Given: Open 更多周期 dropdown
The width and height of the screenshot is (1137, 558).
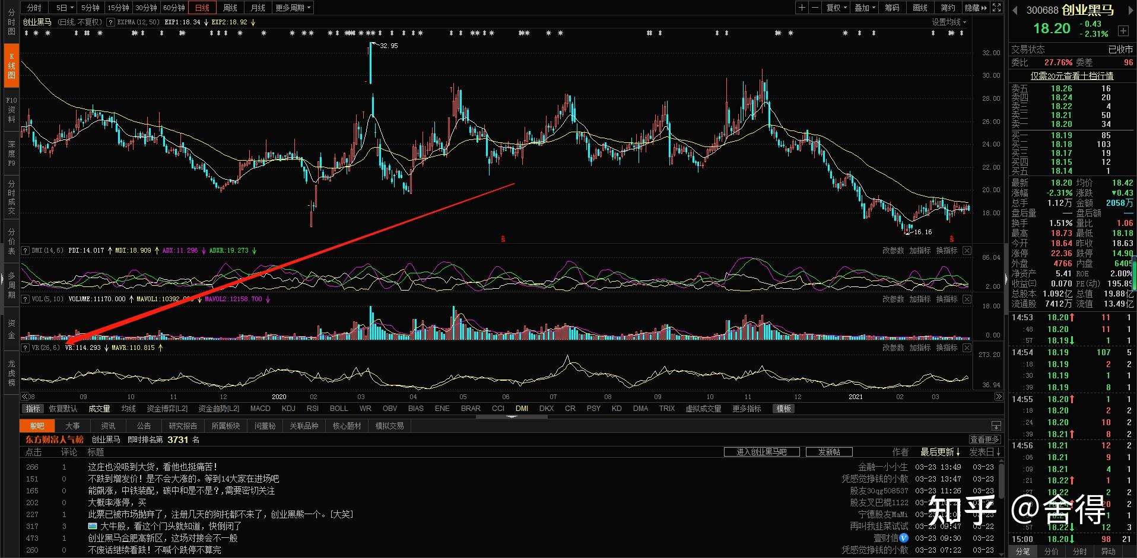Looking at the screenshot, I should [293, 8].
